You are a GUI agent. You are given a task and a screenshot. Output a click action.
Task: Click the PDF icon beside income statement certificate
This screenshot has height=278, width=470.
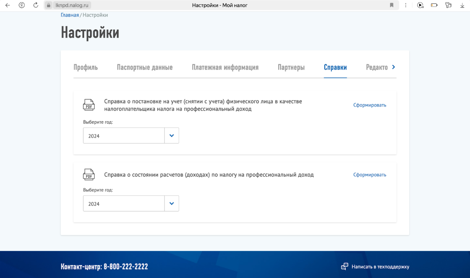pos(89,174)
